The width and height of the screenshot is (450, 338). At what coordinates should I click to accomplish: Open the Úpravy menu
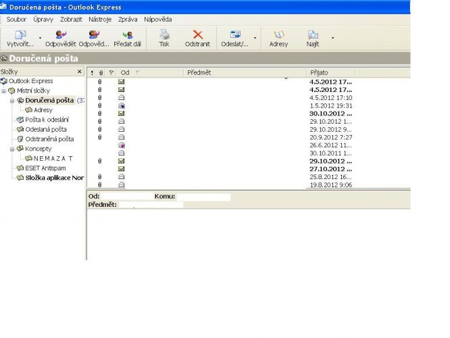tap(43, 19)
